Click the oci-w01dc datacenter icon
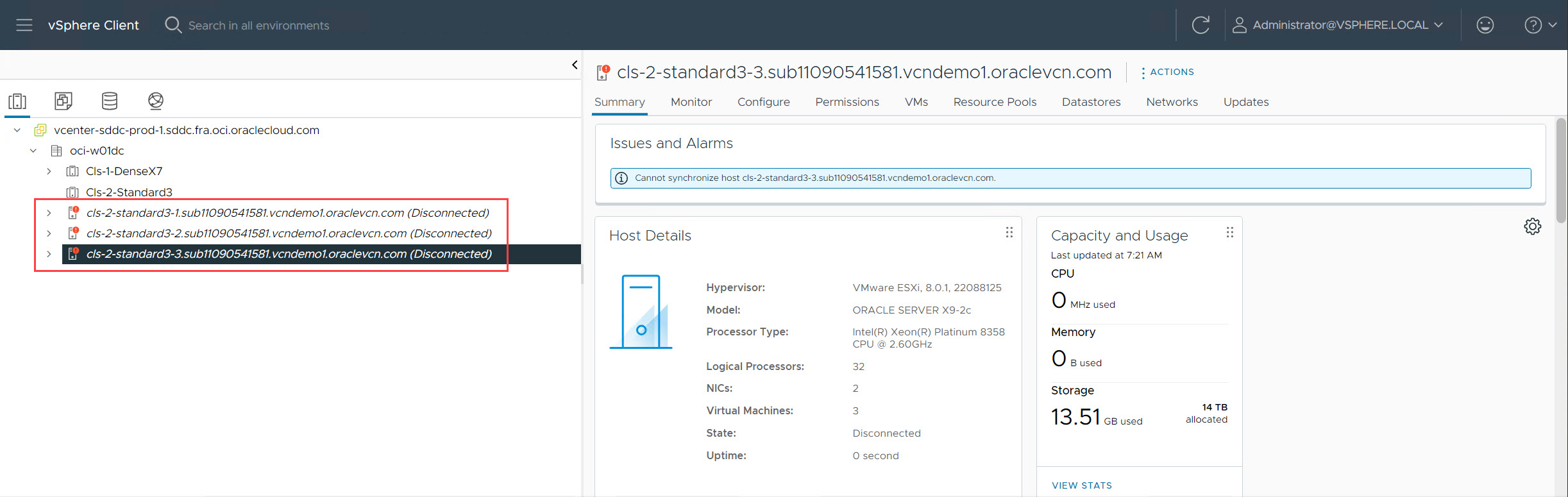The width and height of the screenshot is (1568, 497). (x=56, y=151)
